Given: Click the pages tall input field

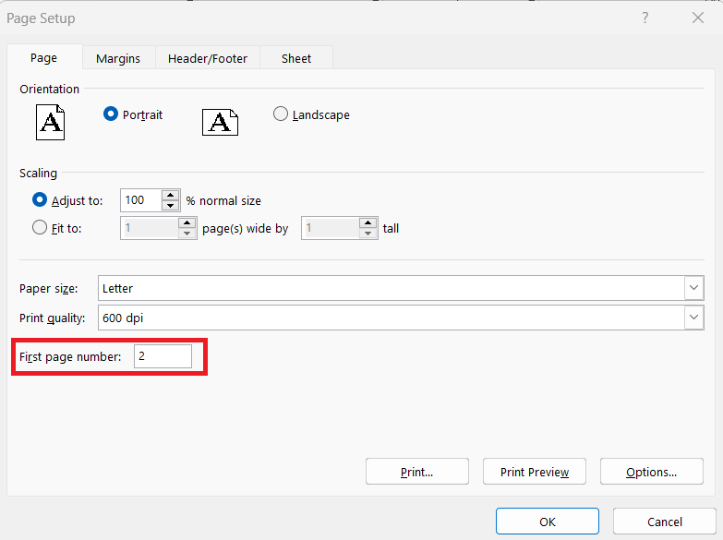Looking at the screenshot, I should click(331, 228).
